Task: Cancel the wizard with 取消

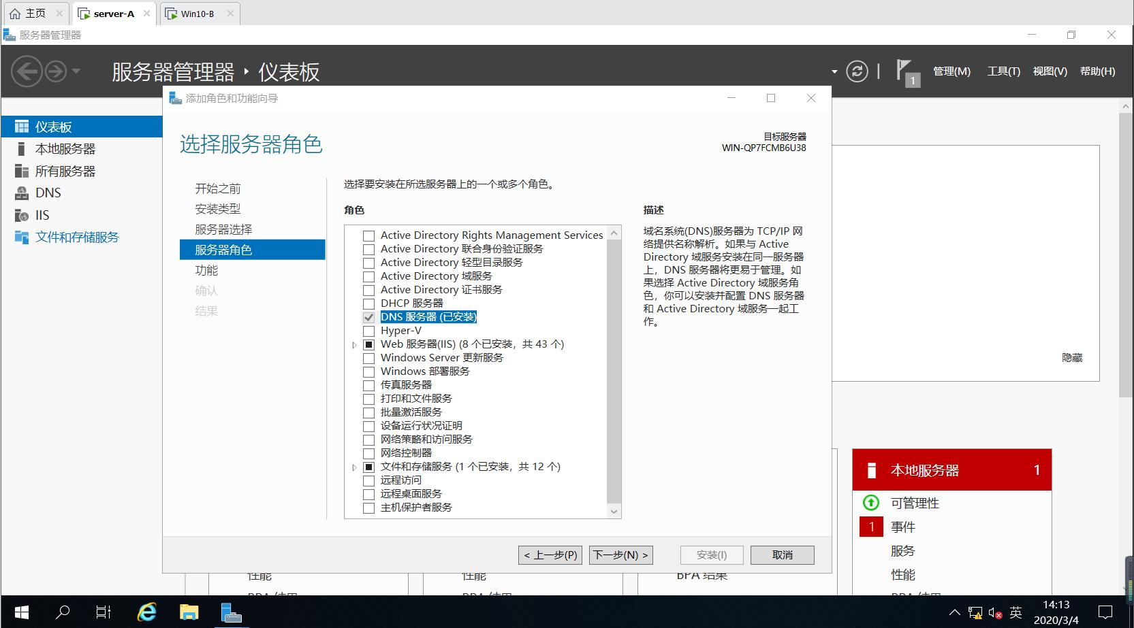Action: coord(782,555)
